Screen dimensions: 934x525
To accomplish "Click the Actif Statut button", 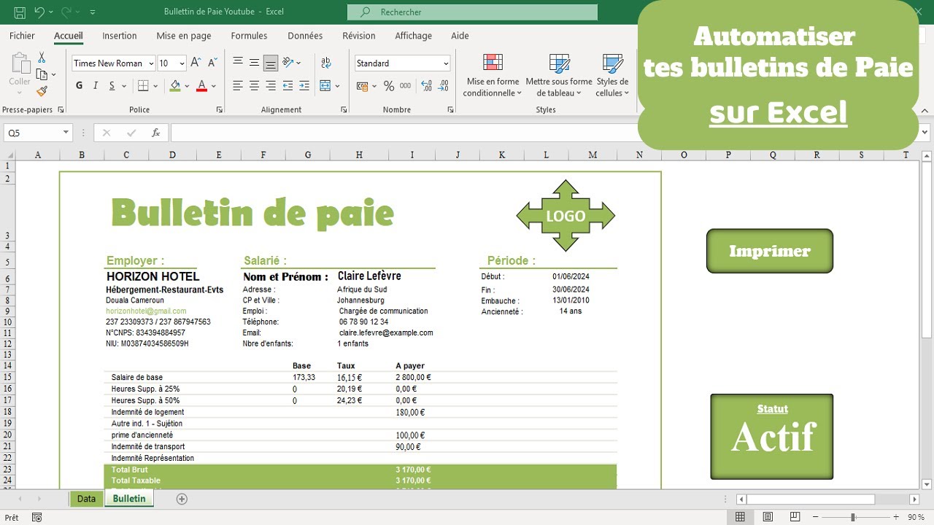I will click(772, 437).
